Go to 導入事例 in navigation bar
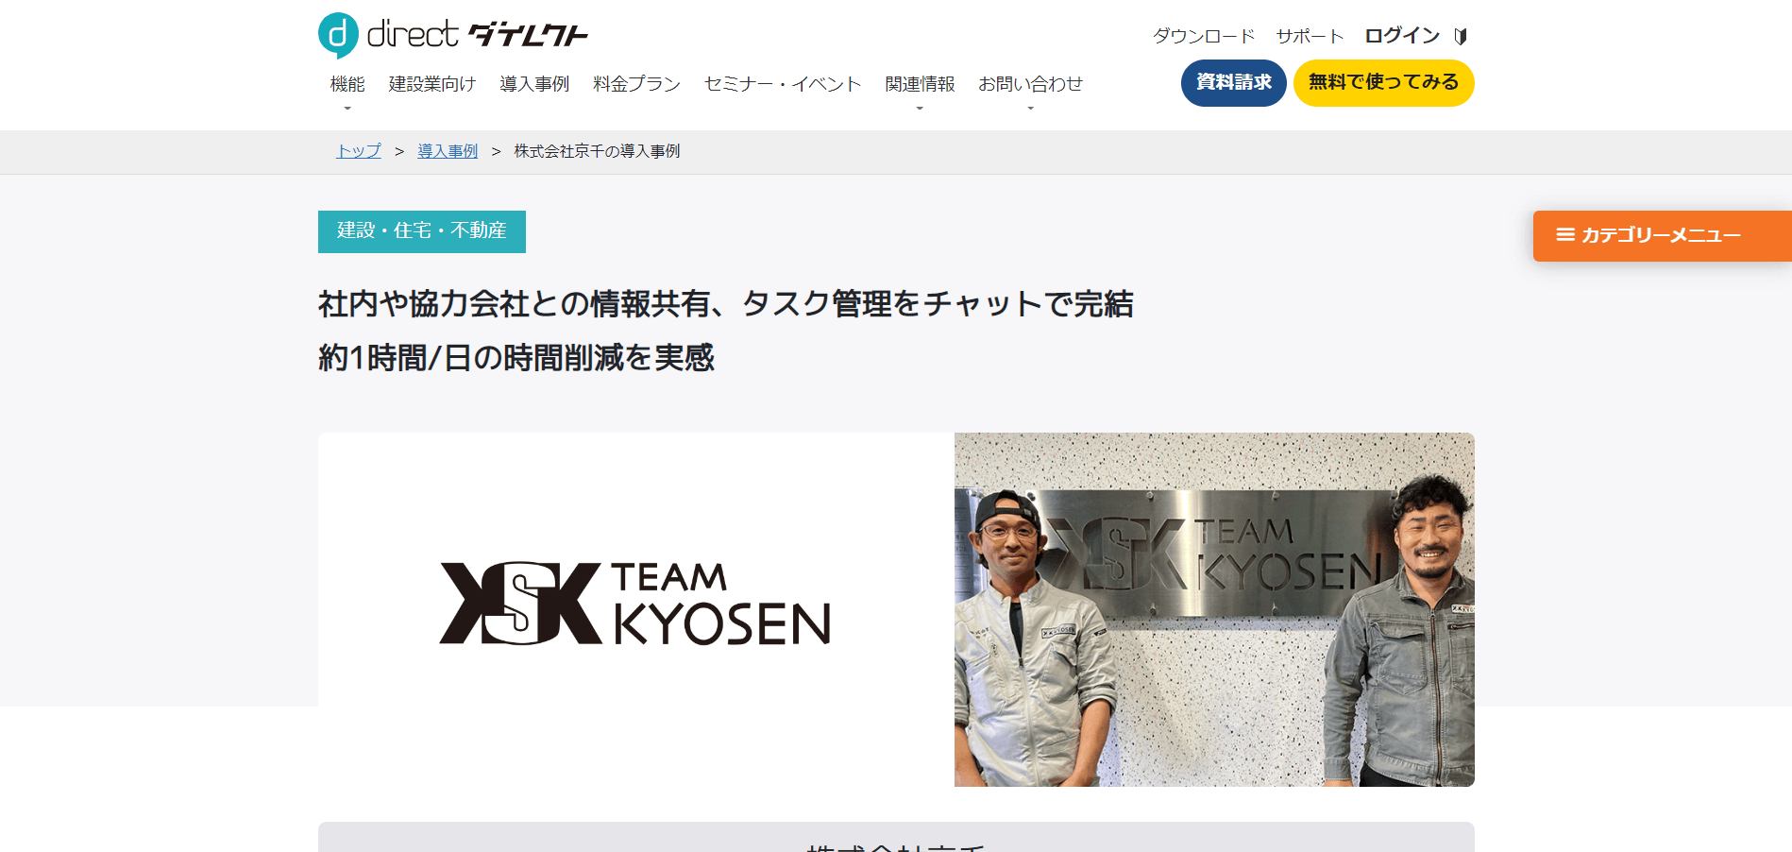1792x852 pixels. 534,84
